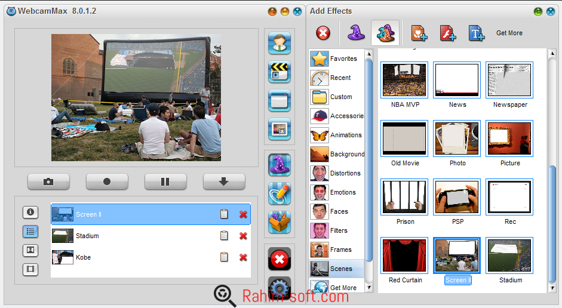
Task: Apply the Stadium scene thumbnail in effects grid
Action: (509, 255)
